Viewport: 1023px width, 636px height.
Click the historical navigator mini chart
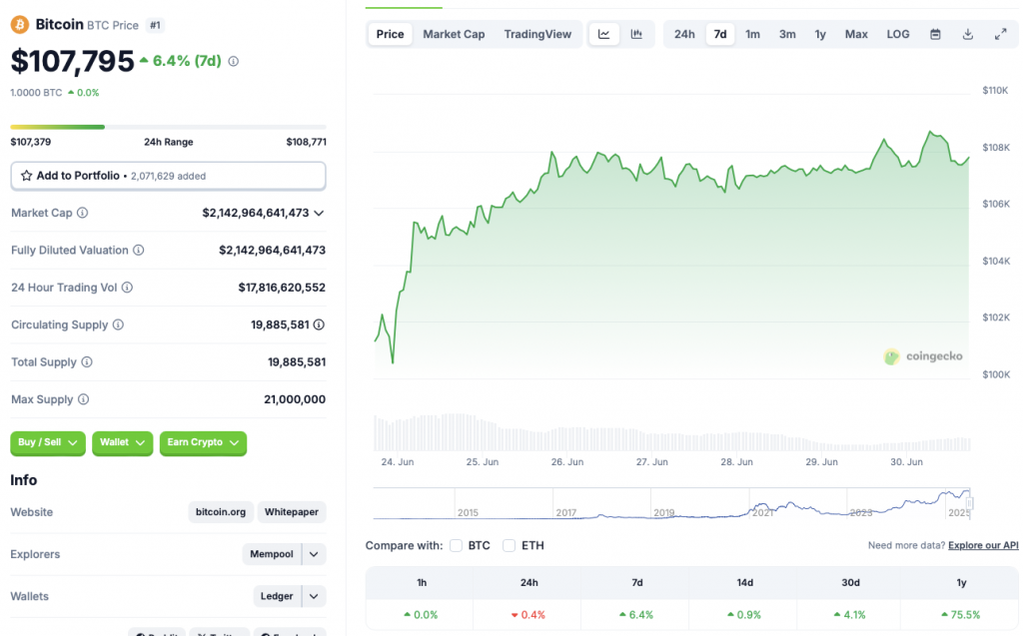pyautogui.click(x=672, y=503)
